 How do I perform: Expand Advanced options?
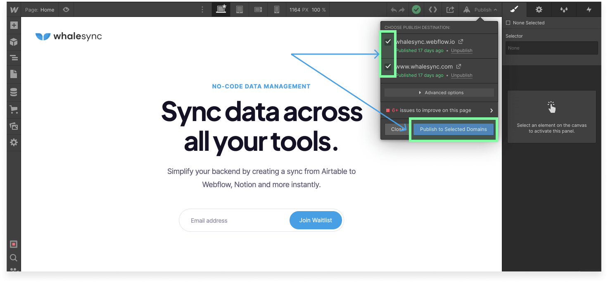click(439, 93)
